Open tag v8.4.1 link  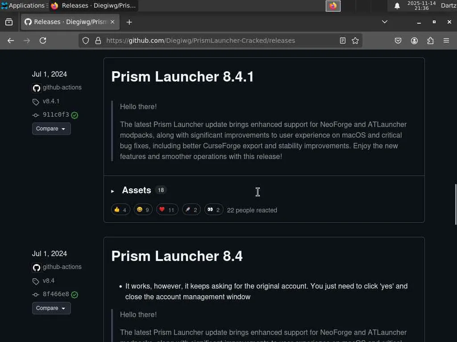click(x=51, y=101)
